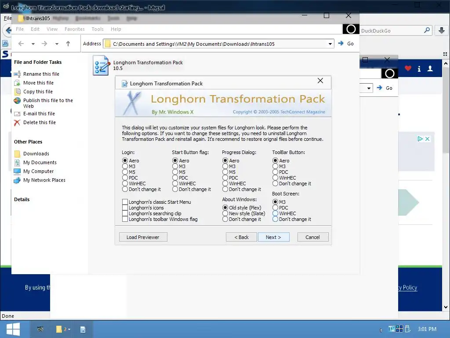Open the address bar dropdown arrow
Viewport: 450px width, 338px height.
(x=330, y=44)
